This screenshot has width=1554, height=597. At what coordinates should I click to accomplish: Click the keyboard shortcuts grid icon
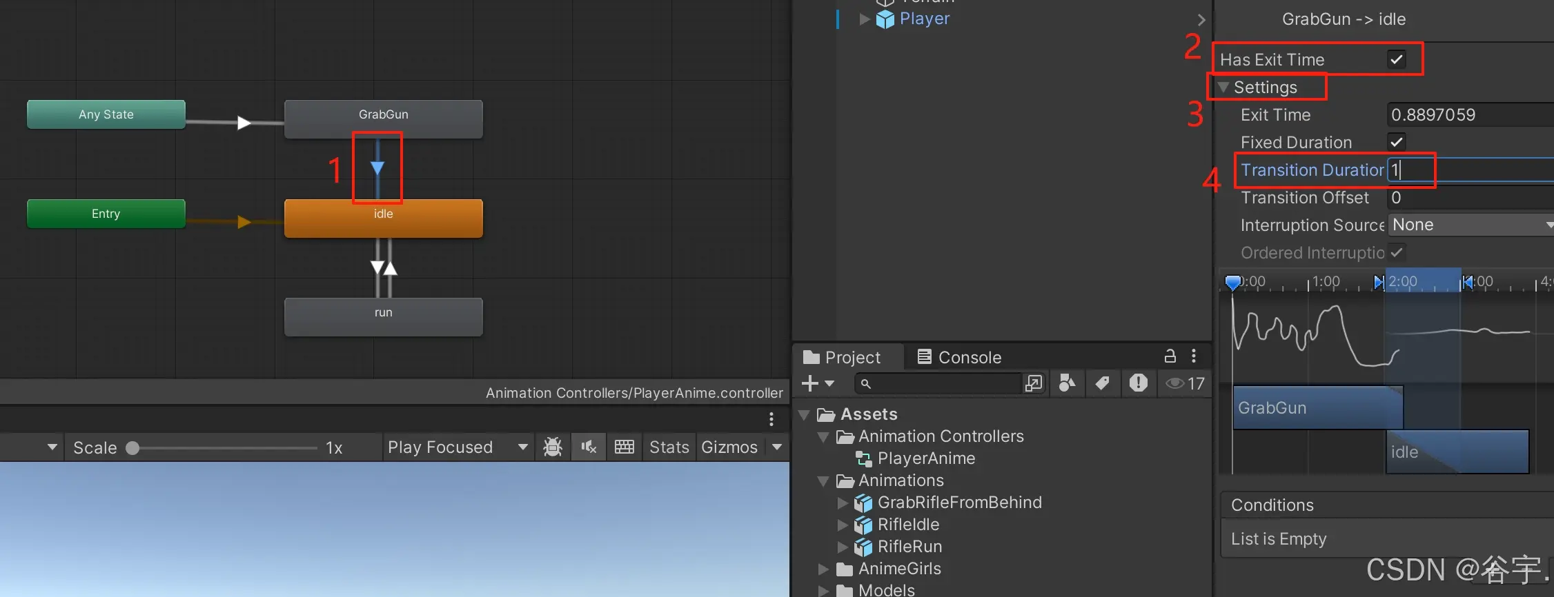pos(624,447)
